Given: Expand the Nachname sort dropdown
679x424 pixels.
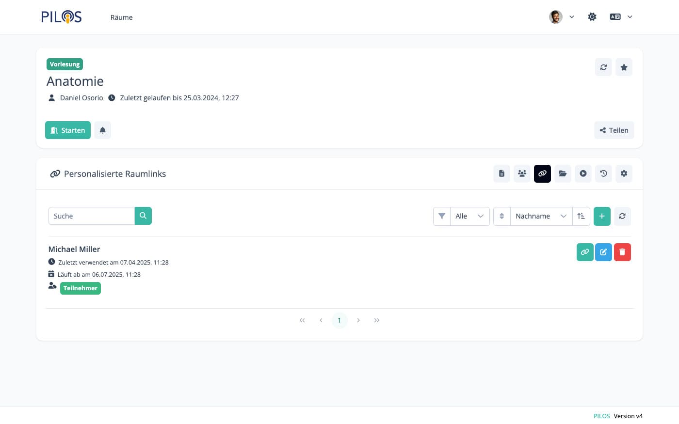Looking at the screenshot, I should pyautogui.click(x=540, y=216).
